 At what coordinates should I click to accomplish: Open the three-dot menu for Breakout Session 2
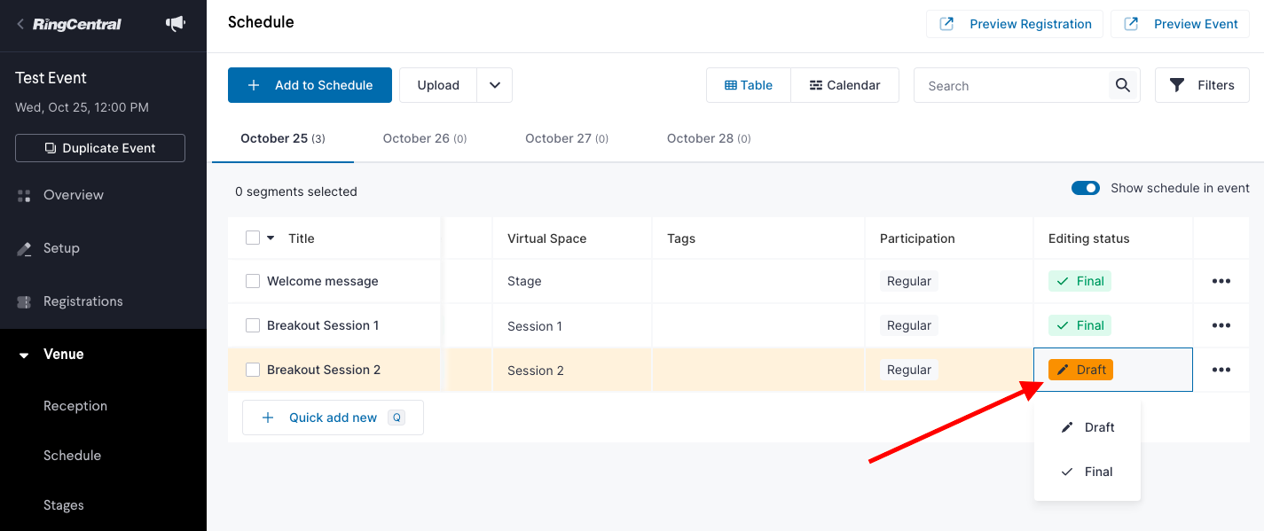click(1221, 370)
